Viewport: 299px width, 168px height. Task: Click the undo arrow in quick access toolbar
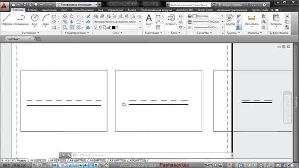[x=42, y=5]
